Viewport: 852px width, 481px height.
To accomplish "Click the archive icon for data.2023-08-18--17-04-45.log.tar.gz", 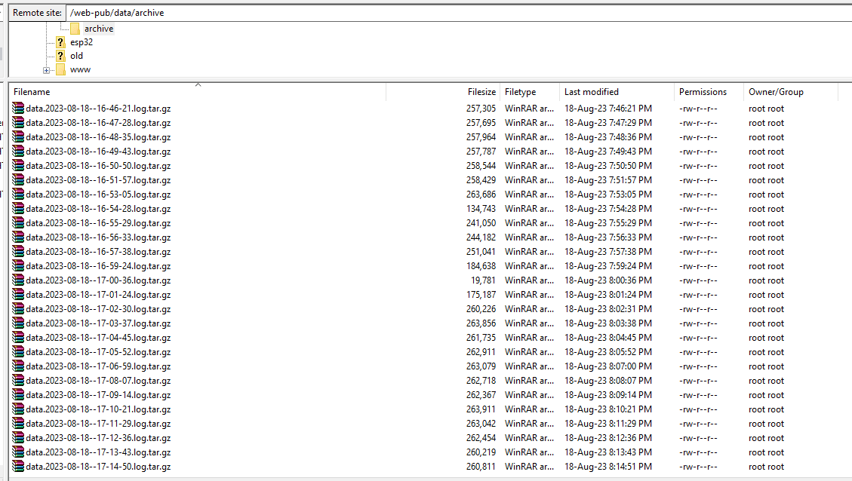I will click(x=18, y=337).
